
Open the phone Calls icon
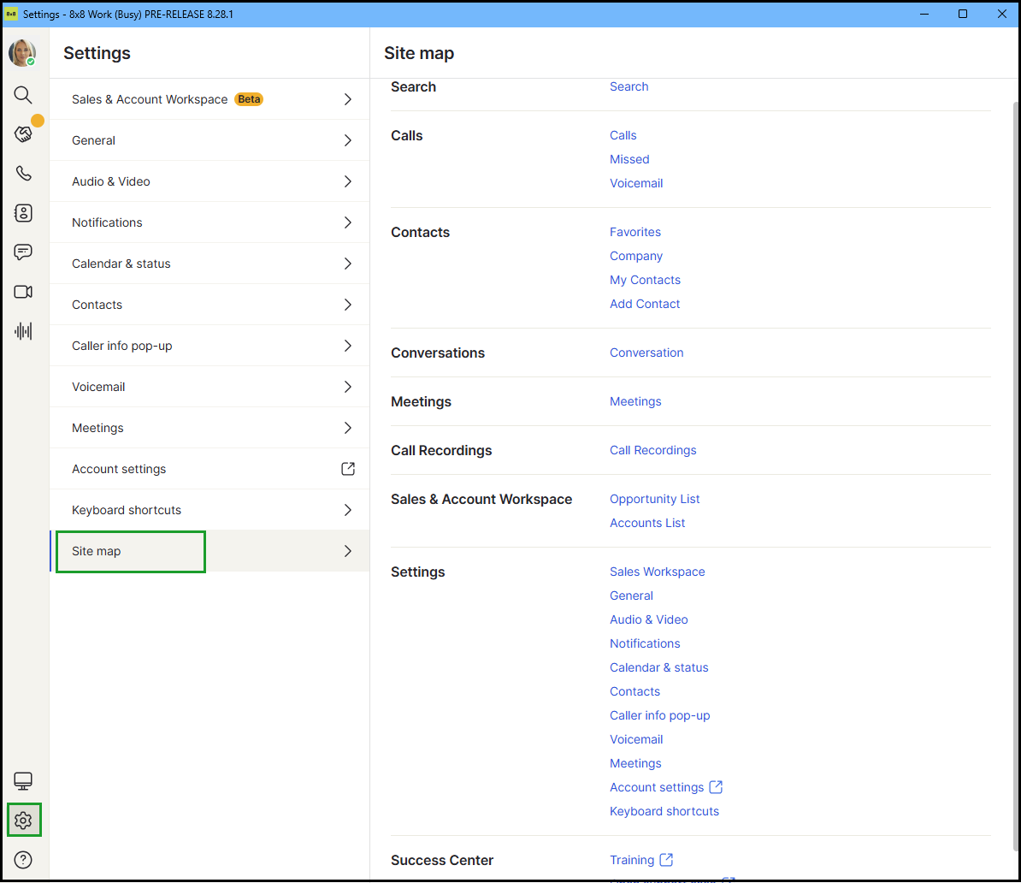coord(23,174)
